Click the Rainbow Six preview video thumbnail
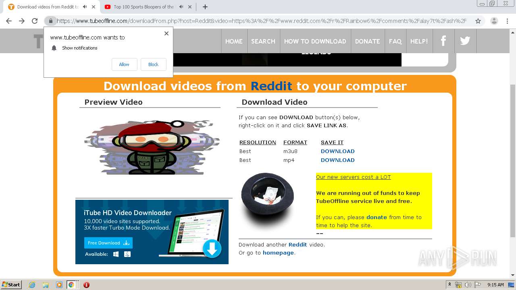Viewport: 516px width, 290px height. 152,147
